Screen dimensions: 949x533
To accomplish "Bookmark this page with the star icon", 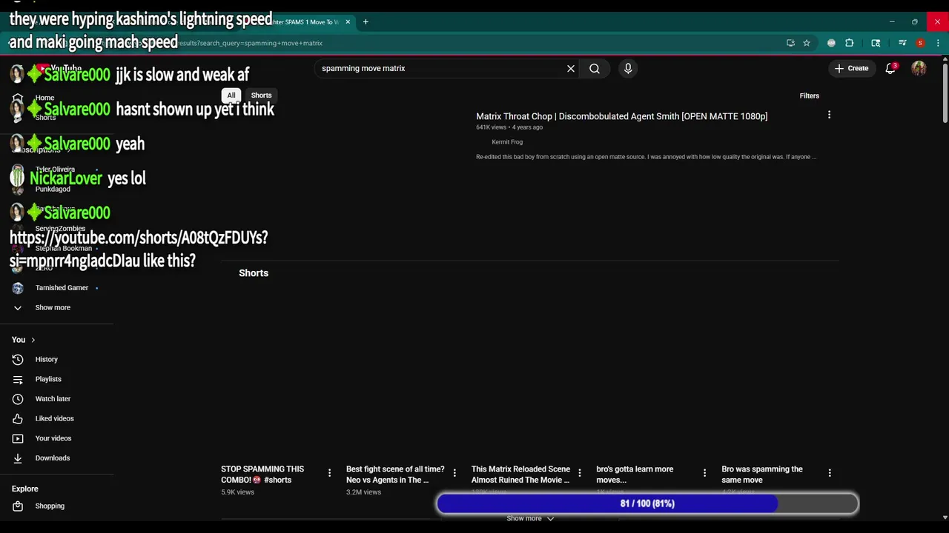I will (x=807, y=43).
